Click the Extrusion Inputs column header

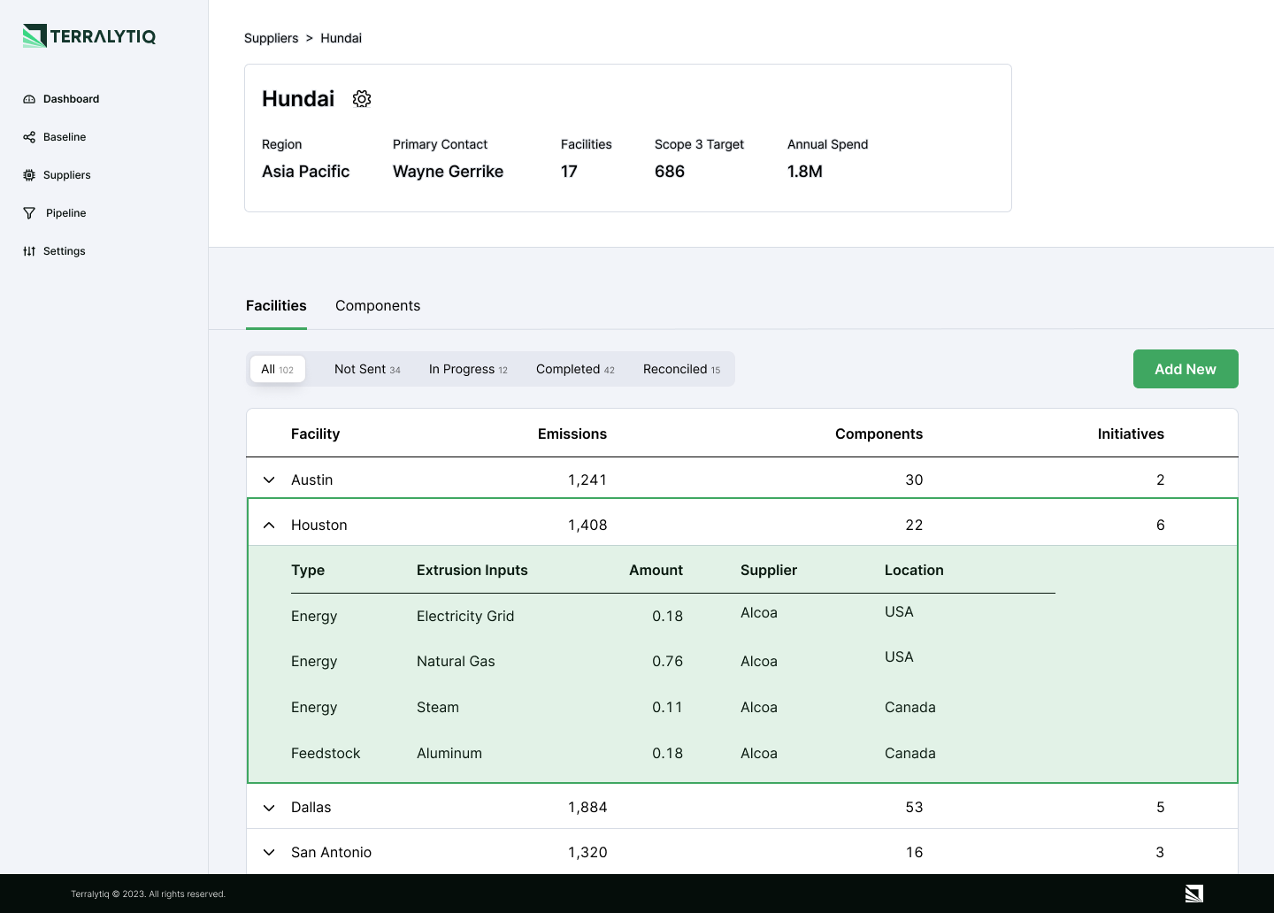(x=472, y=570)
